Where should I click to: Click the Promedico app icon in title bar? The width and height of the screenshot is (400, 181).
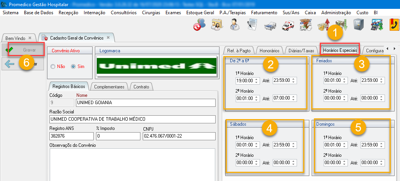tap(4, 5)
